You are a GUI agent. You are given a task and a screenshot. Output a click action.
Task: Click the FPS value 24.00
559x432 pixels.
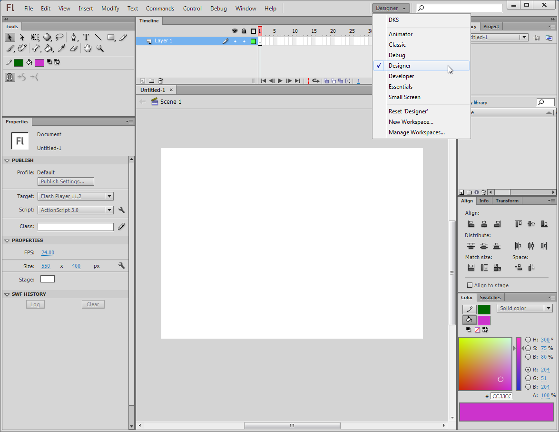(x=48, y=252)
